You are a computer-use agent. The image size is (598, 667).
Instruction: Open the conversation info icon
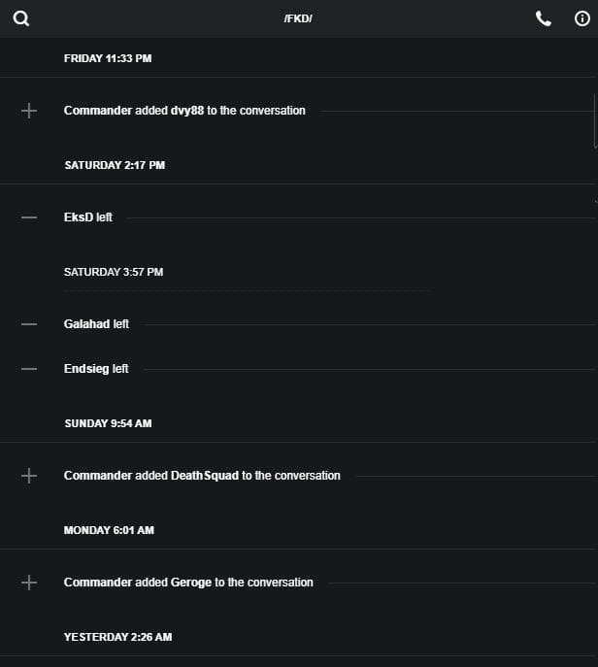point(582,18)
